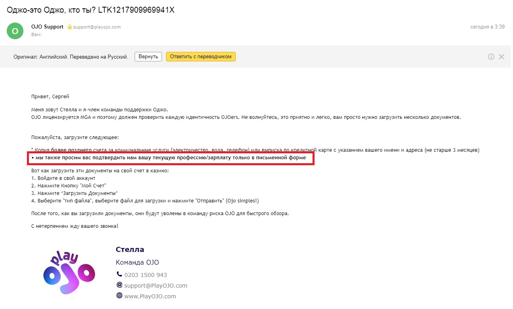Click the signature name Стелла
The width and height of the screenshot is (513, 309).
coord(130,250)
